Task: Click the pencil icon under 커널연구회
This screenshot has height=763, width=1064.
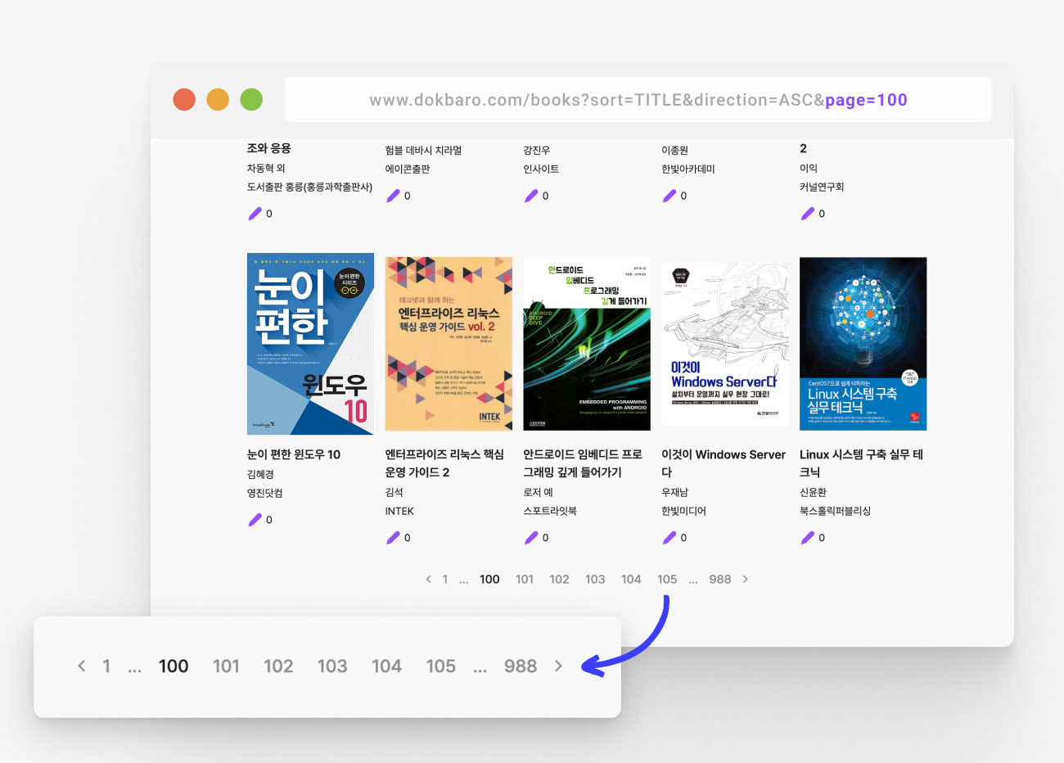Action: pos(808,214)
